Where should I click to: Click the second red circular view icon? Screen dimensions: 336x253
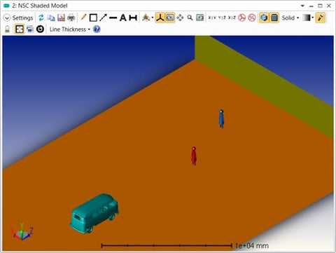pyautogui.click(x=252, y=18)
